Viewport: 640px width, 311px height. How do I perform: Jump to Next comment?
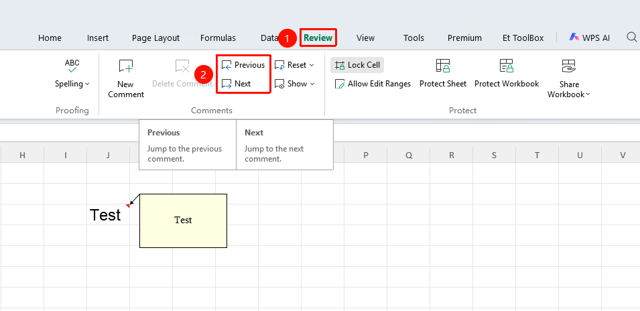point(236,84)
